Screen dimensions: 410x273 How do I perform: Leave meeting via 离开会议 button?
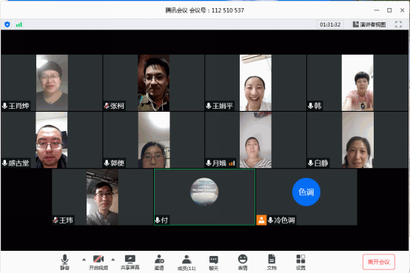click(379, 262)
